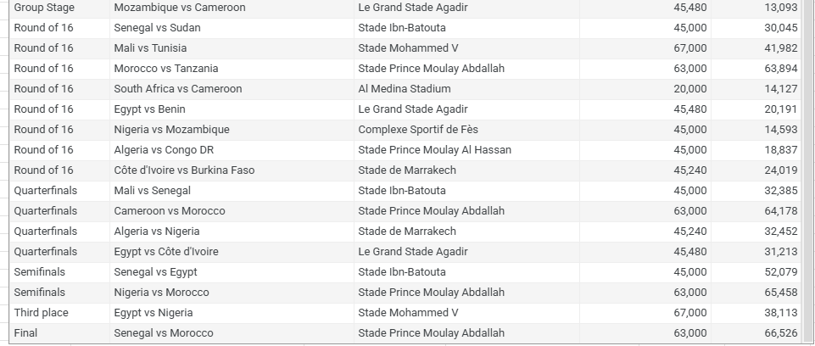This screenshot has width=815, height=346.
Task: Select the Third place stage cell
Action: (x=42, y=313)
